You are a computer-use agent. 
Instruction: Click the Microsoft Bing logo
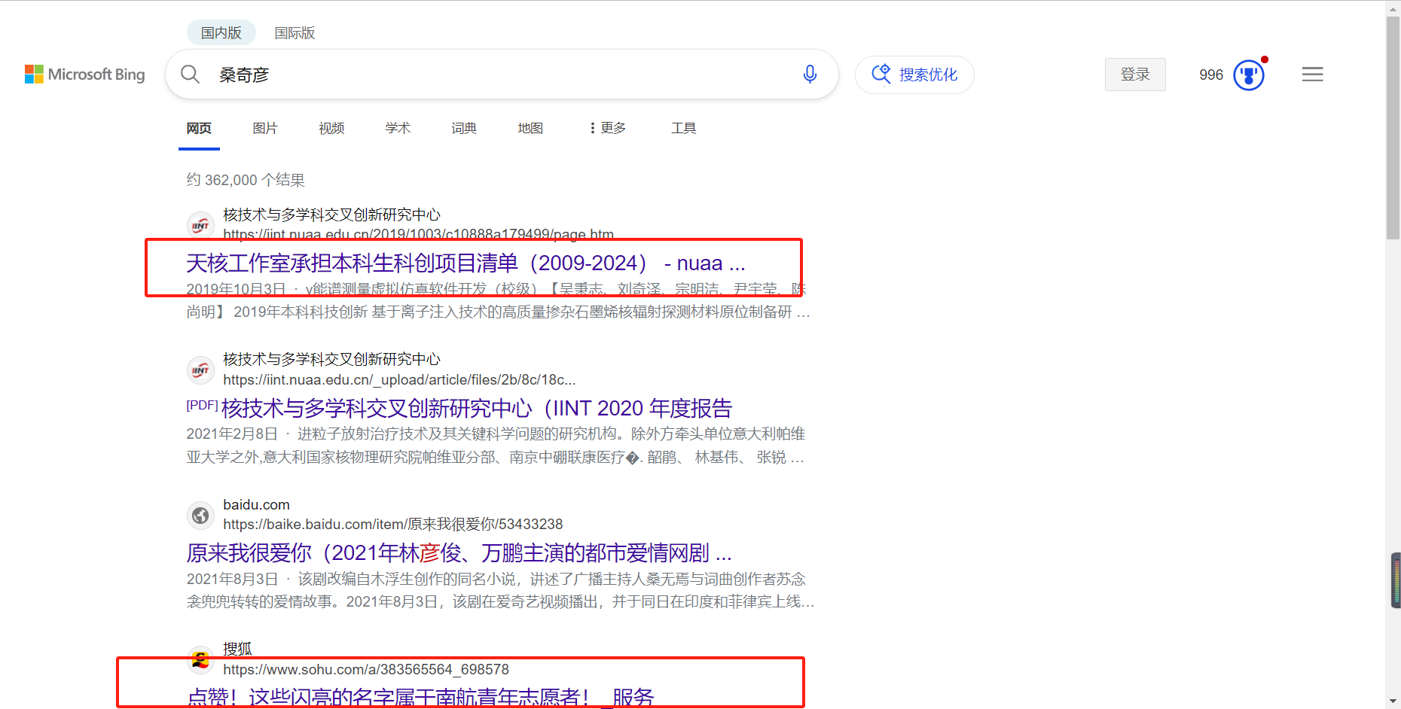click(85, 75)
